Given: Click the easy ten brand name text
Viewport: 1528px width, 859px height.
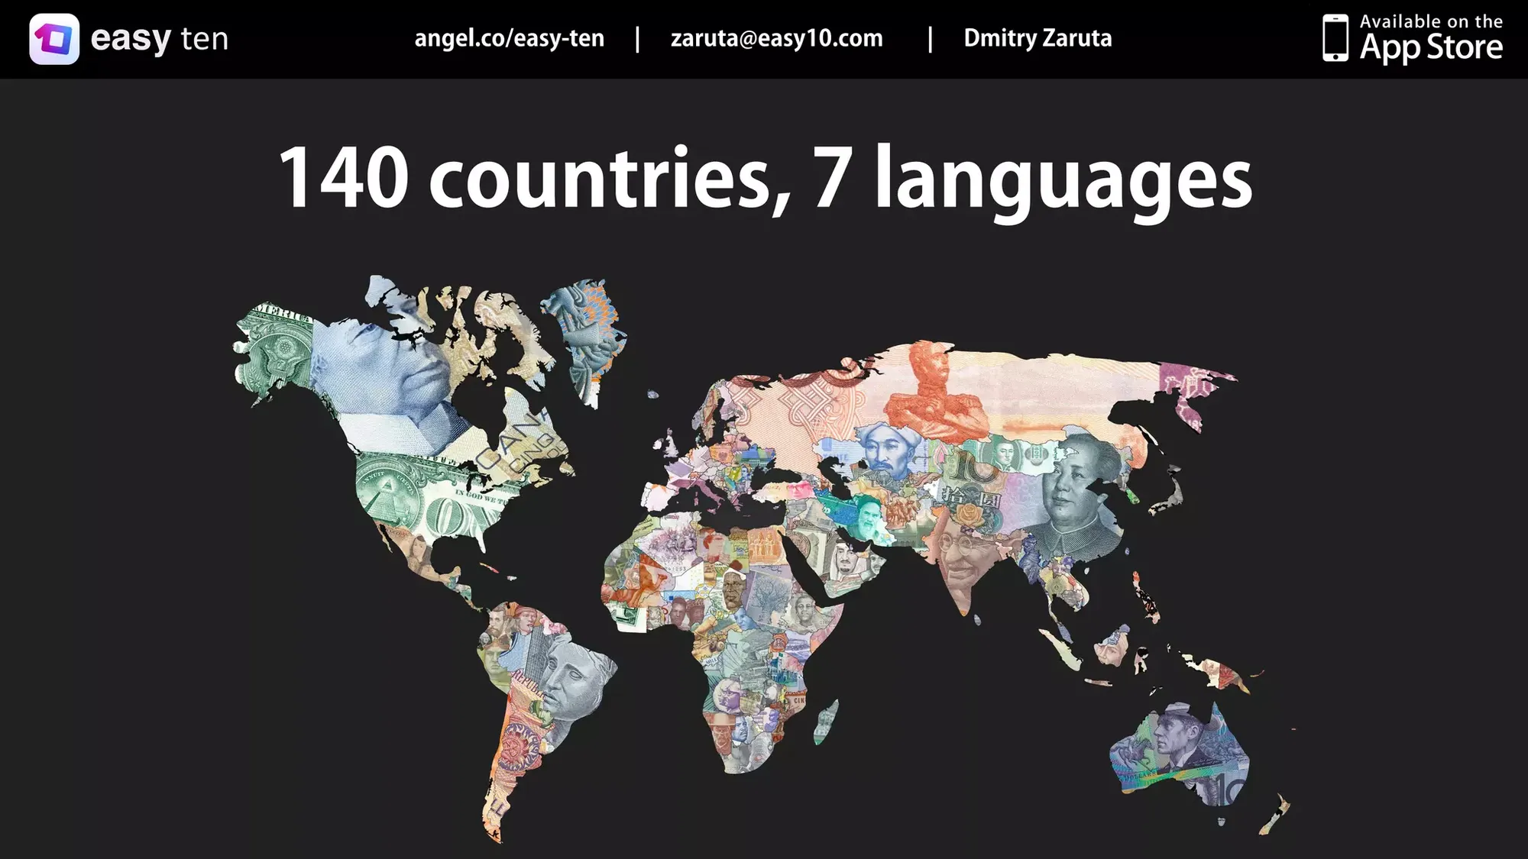Looking at the screenshot, I should (x=159, y=39).
